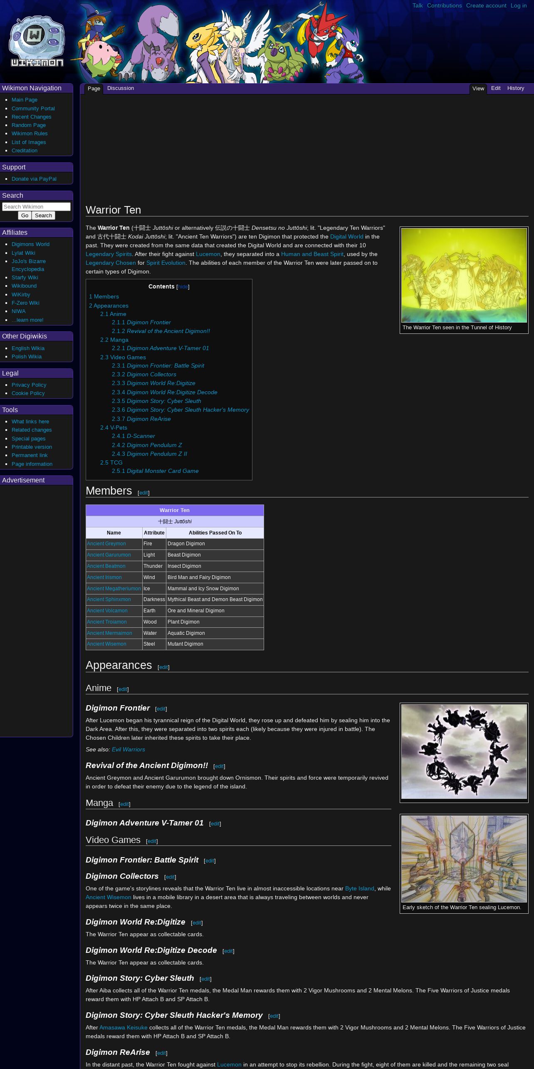534x1069 pixels.
Task: Open Legendary Spirits link
Action: 109,254
